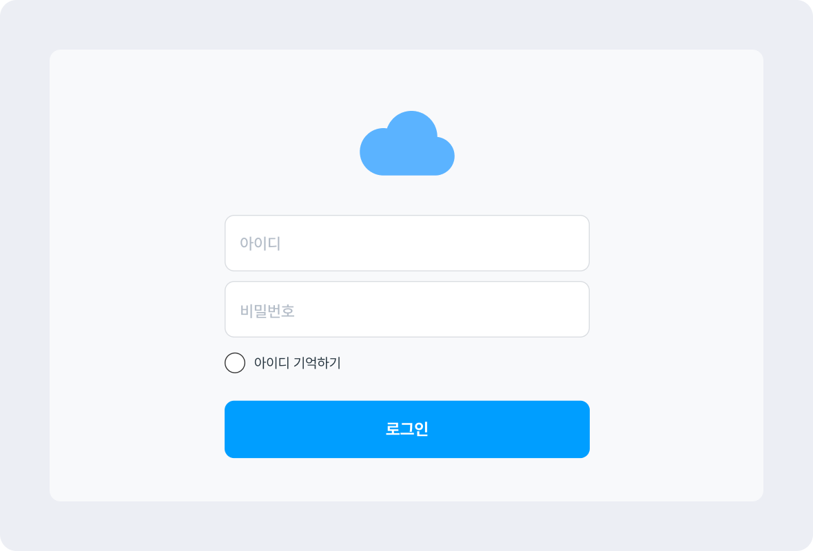This screenshot has height=551, width=813.
Task: Click the 아이디 기억하기 label text
Action: (x=297, y=363)
